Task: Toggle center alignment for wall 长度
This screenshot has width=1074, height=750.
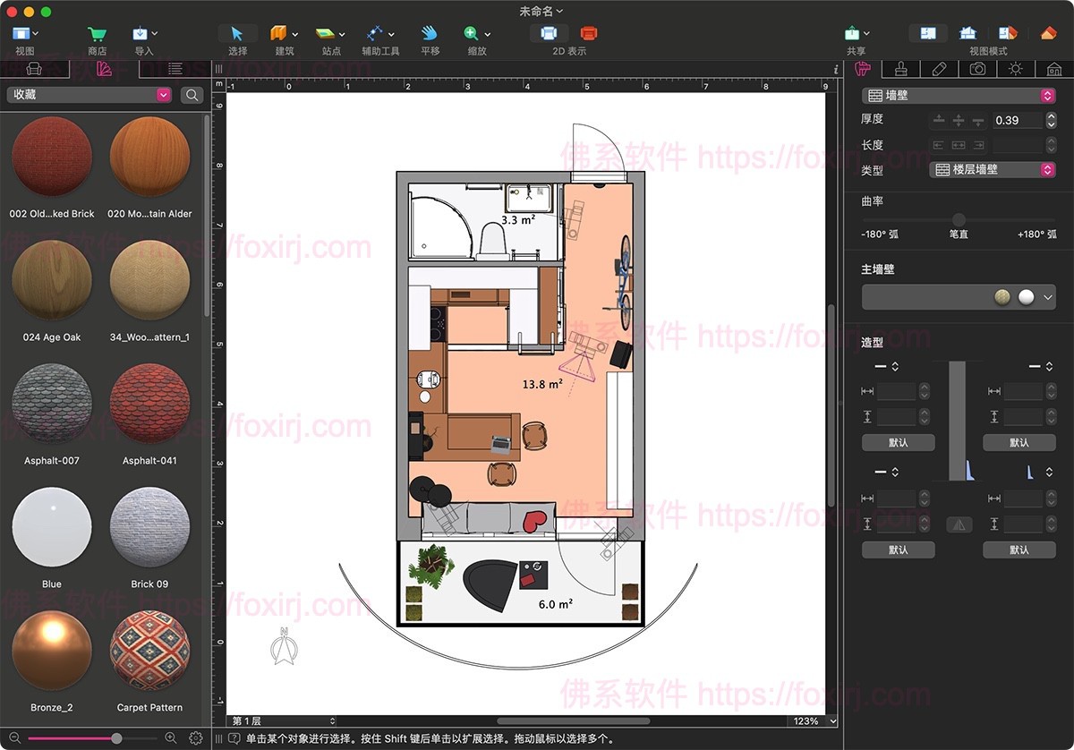Action: point(957,144)
